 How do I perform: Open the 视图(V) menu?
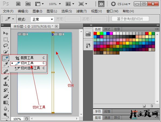point(97,11)
